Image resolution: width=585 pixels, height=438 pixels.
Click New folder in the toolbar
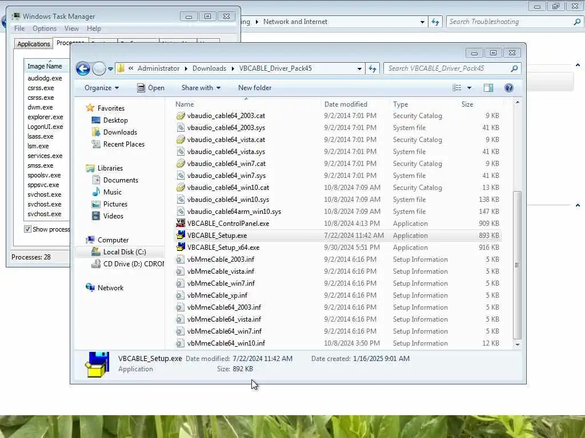(255, 88)
